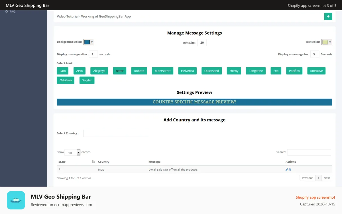Click the trash delete icon for India row
This screenshot has width=342, height=214.
pos(290,169)
